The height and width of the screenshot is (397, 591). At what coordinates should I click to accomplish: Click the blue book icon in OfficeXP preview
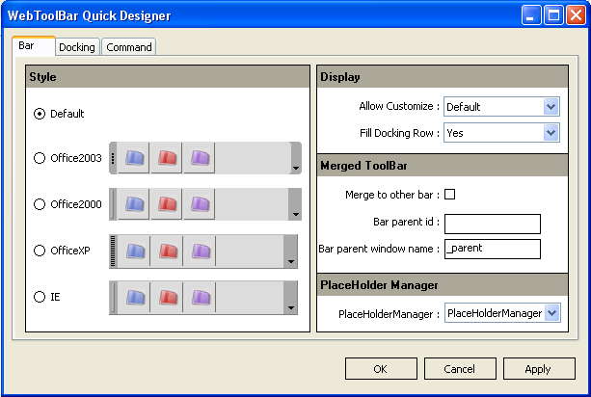(134, 251)
